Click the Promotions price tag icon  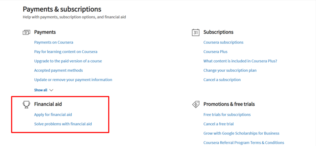pos(196,104)
